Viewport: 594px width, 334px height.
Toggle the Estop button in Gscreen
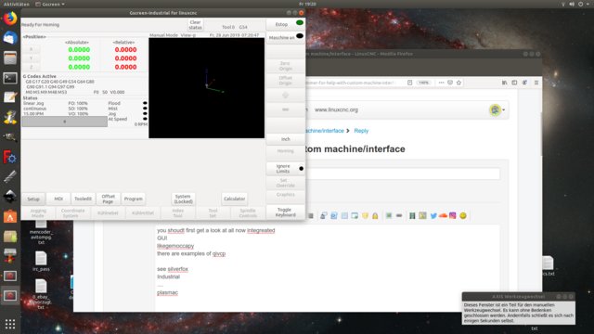(x=285, y=24)
